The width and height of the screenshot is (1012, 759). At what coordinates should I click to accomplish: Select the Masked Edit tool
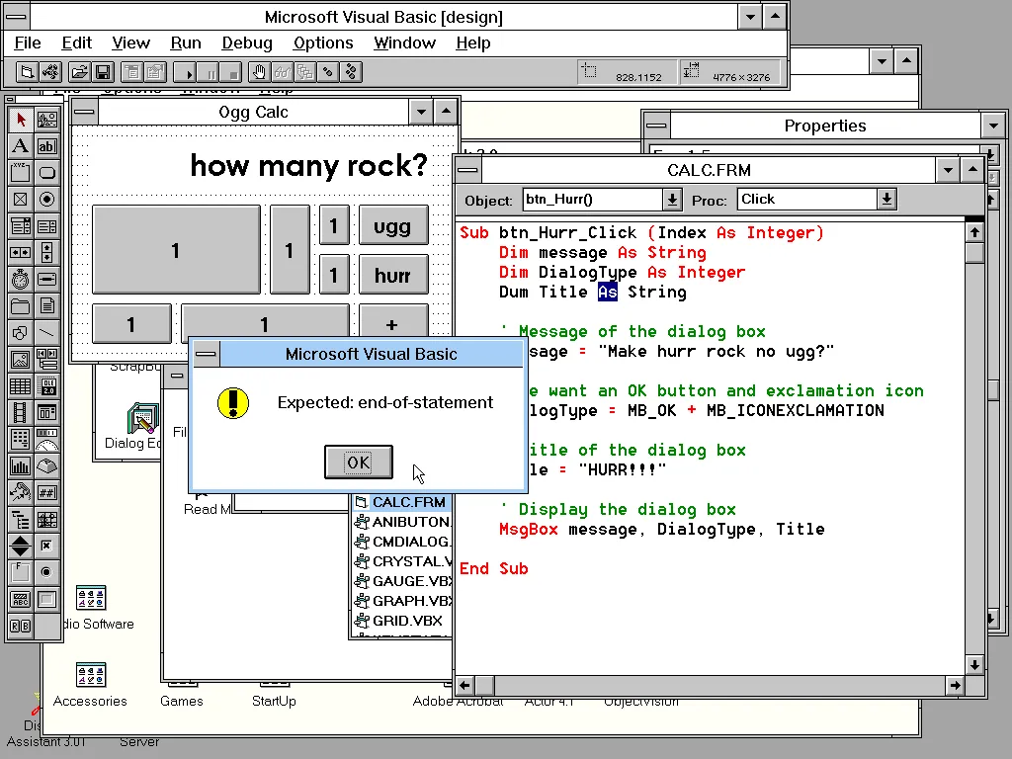click(47, 493)
